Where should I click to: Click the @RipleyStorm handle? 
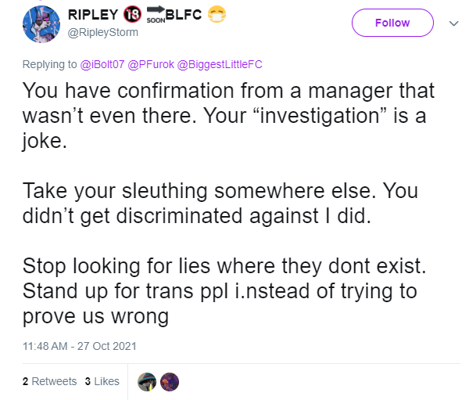[x=103, y=32]
